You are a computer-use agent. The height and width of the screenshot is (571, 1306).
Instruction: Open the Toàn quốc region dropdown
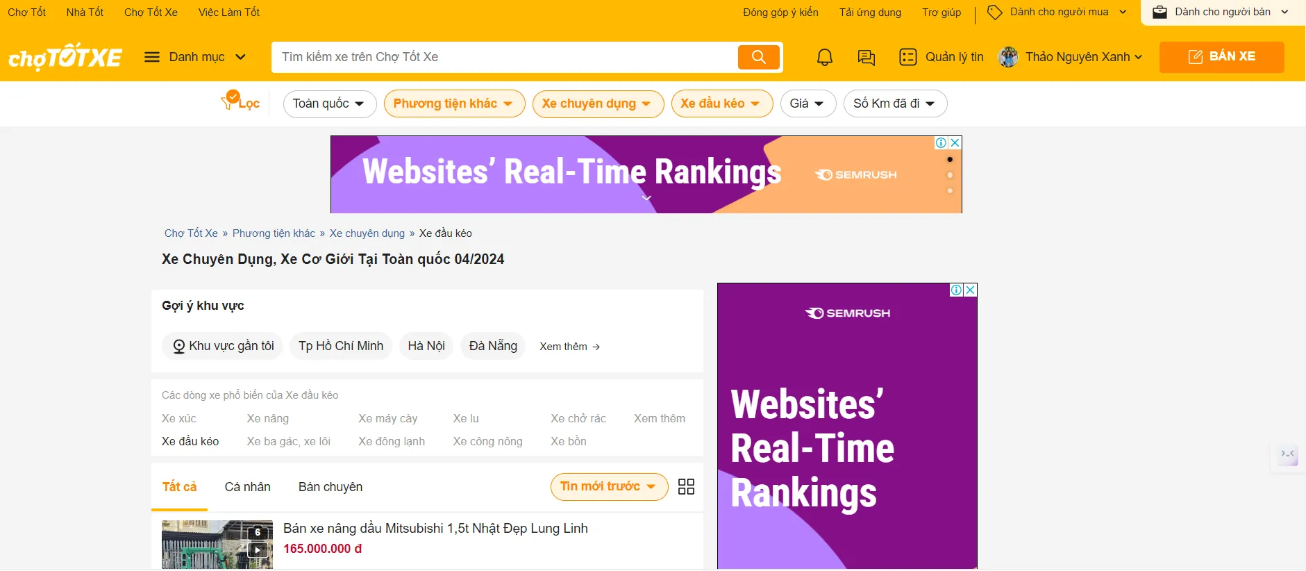click(x=330, y=104)
